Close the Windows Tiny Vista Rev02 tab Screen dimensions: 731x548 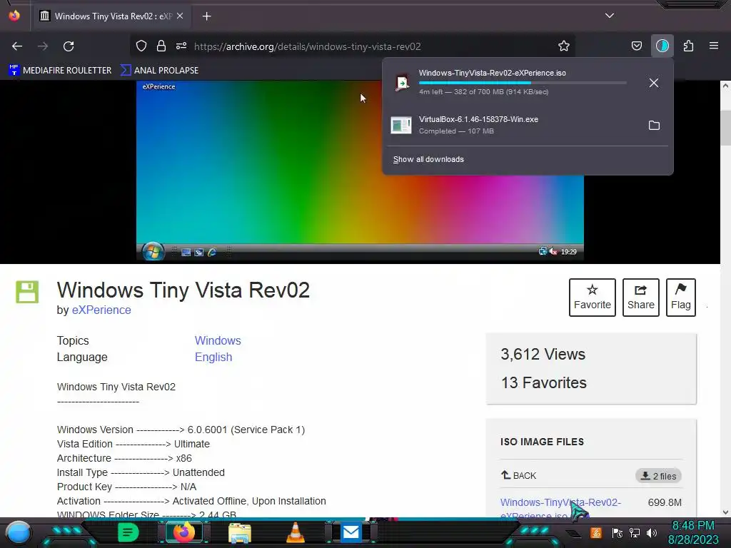pos(180,16)
